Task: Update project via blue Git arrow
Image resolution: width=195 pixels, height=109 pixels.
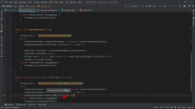Action: (169, 6)
